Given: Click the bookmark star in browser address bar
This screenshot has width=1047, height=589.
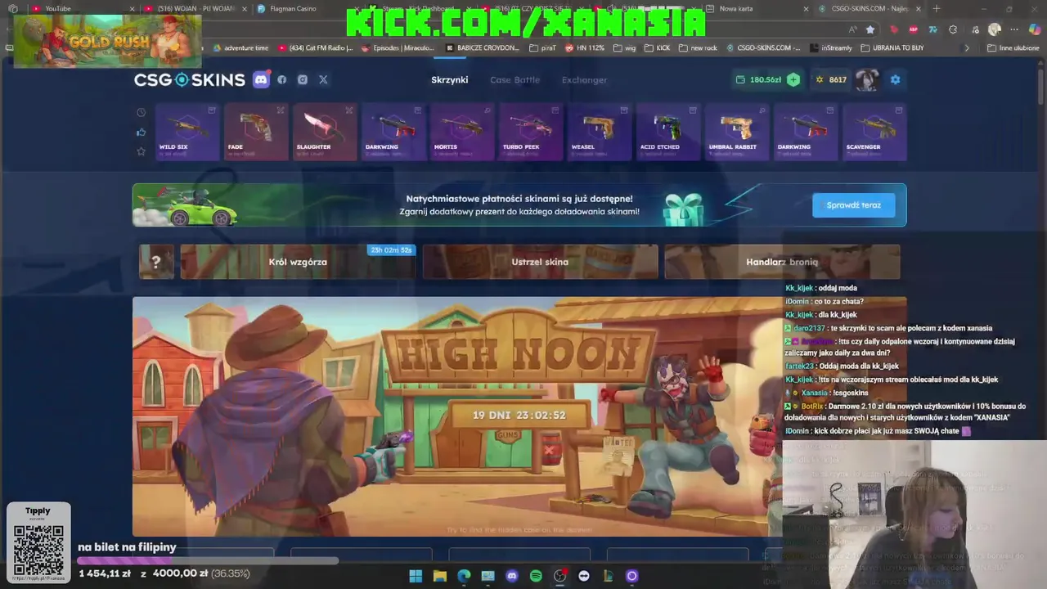Looking at the screenshot, I should tap(870, 29).
